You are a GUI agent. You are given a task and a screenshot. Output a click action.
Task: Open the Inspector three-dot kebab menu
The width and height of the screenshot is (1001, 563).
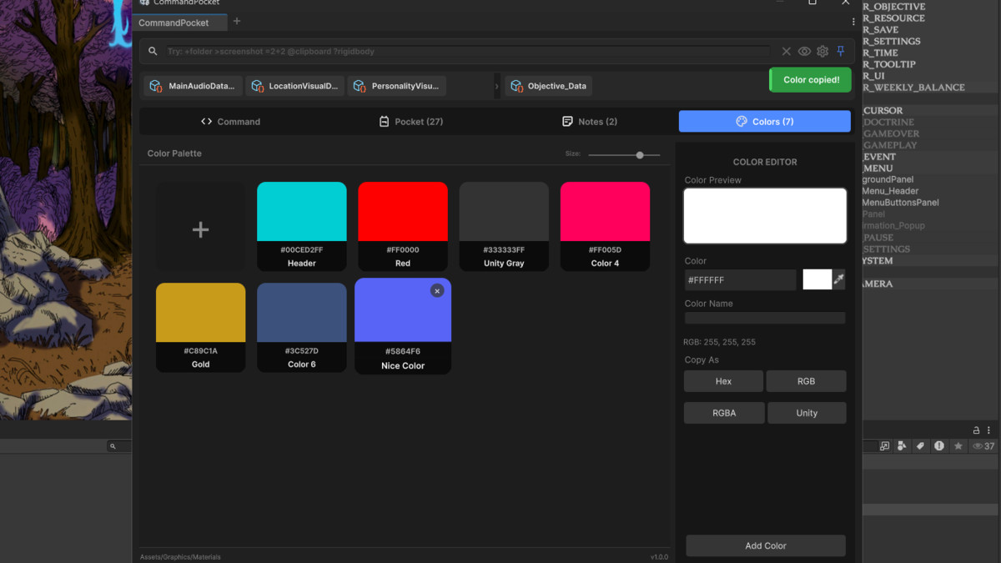coord(989,430)
